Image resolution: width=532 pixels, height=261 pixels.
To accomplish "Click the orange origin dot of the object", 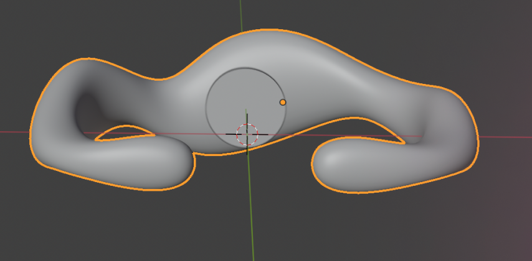I will (x=283, y=103).
